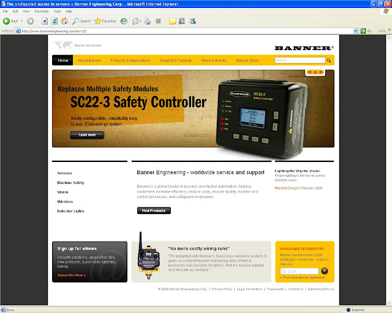This screenshot has width=392, height=313.
Task: Click the Learn more button
Action: click(x=87, y=135)
